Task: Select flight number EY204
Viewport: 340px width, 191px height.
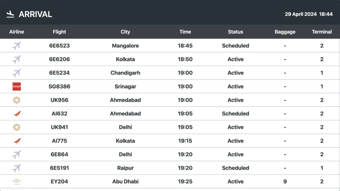Action: click(59, 182)
